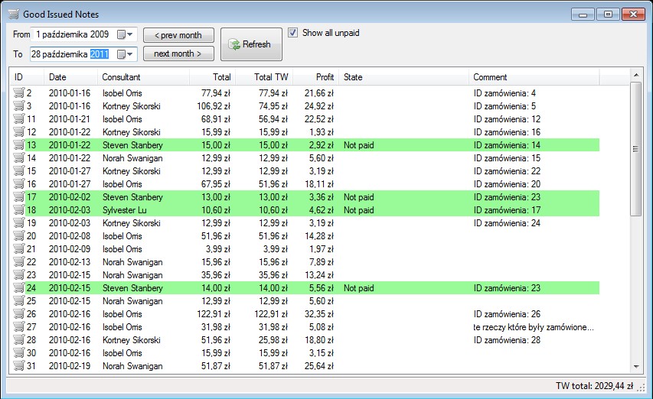Click the 122,91 zł Total cell of note 26

point(214,314)
